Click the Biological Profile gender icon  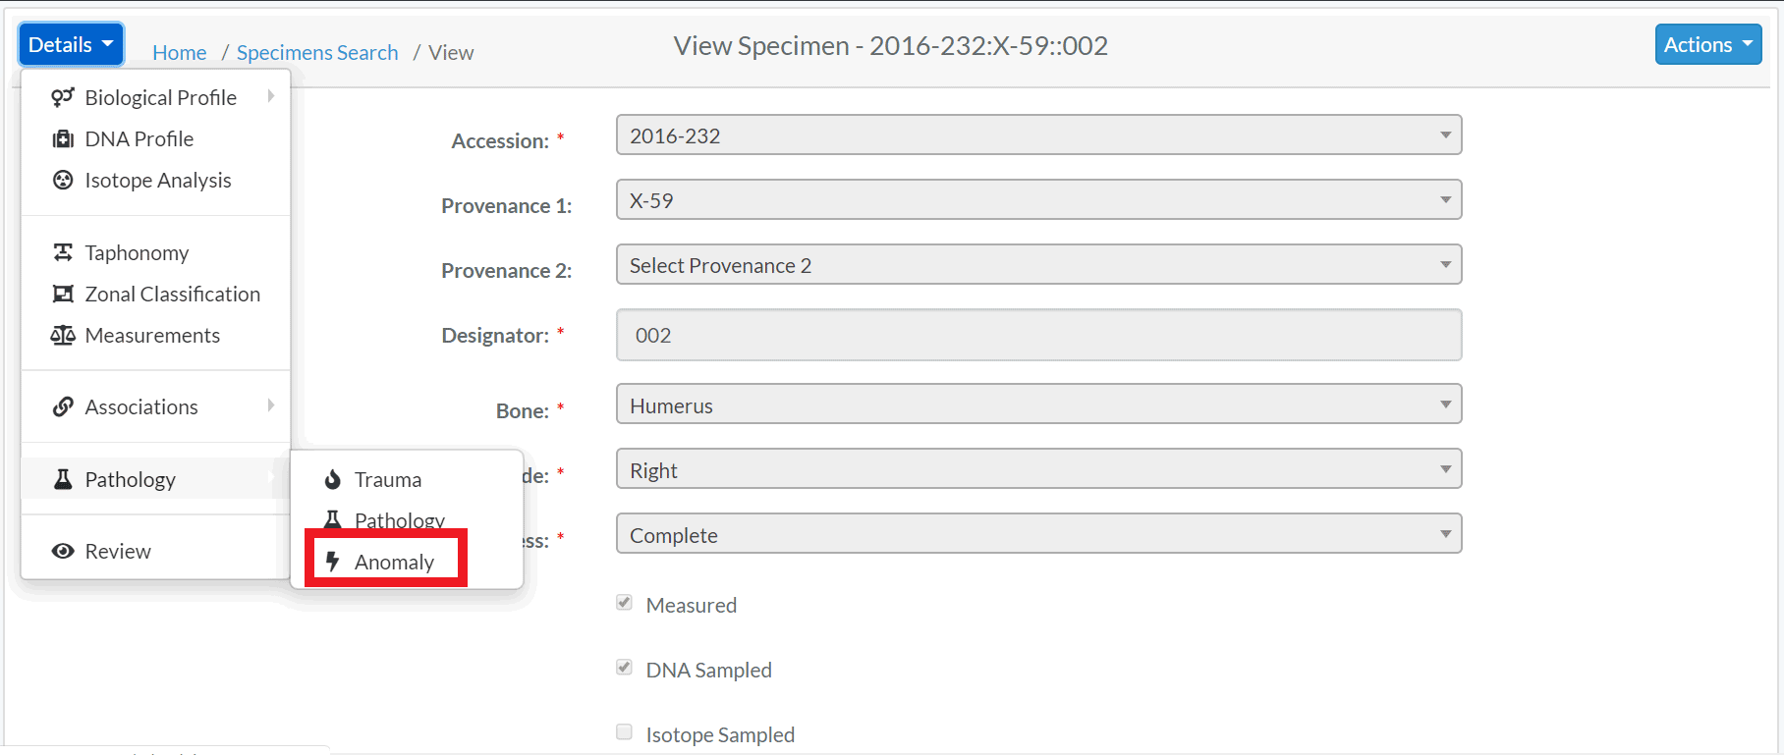[x=63, y=97]
